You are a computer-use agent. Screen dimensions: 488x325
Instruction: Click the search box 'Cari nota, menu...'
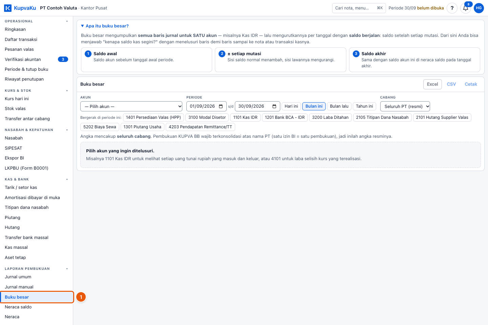[359, 8]
